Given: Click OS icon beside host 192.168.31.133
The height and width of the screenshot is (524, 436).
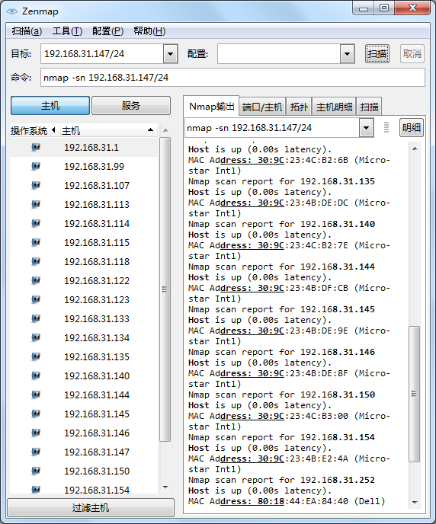Looking at the screenshot, I should point(36,318).
